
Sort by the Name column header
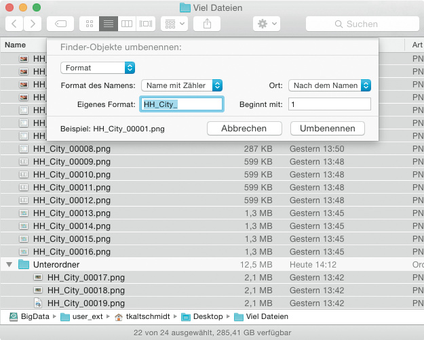(x=16, y=45)
